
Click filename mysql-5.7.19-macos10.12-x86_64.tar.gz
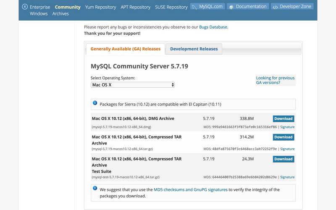122,149
